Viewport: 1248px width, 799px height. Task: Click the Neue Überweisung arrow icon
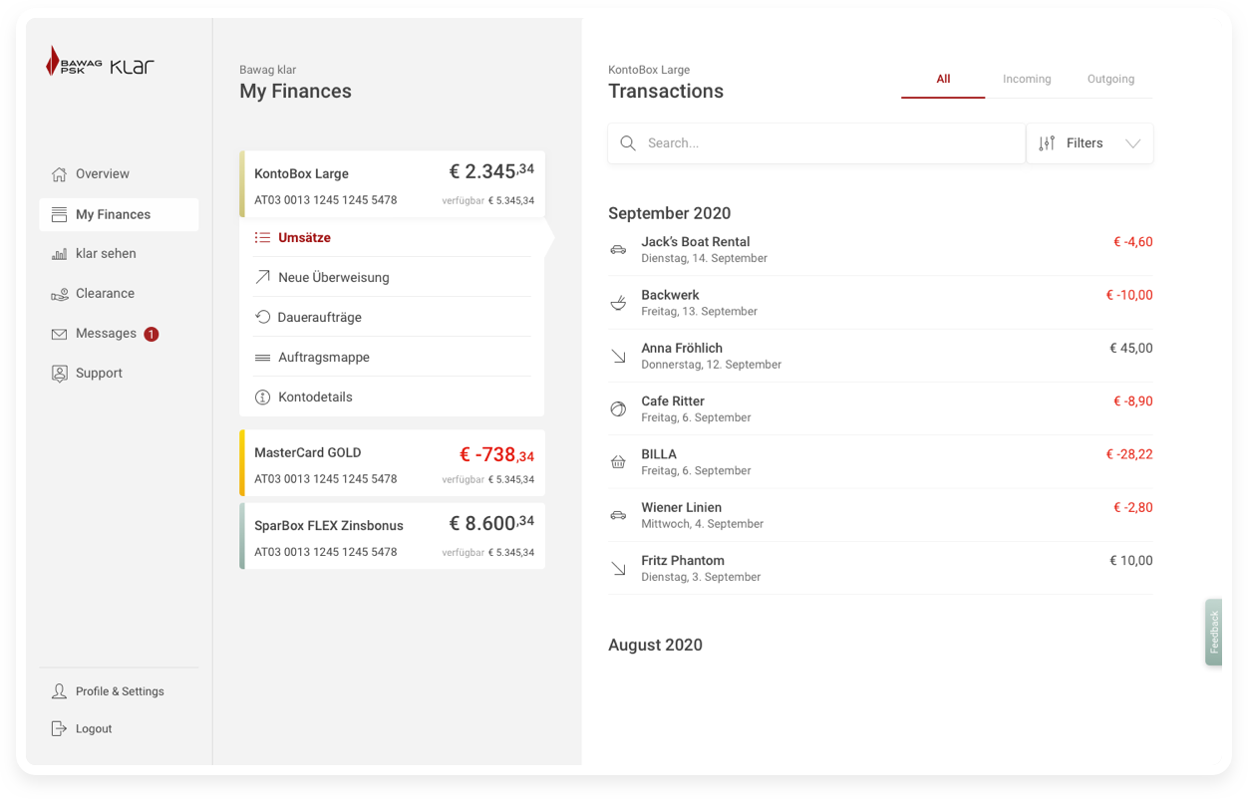pyautogui.click(x=262, y=278)
